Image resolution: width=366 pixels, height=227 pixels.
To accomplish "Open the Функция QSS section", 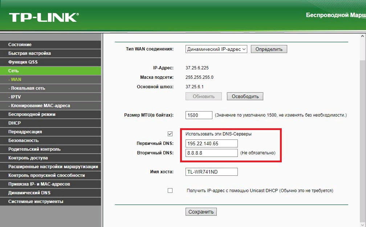I will click(x=23, y=62).
